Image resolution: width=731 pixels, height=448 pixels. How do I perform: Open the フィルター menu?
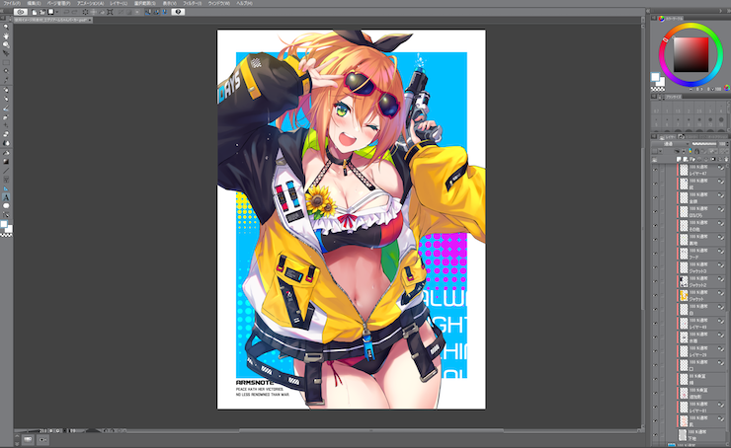click(x=192, y=3)
